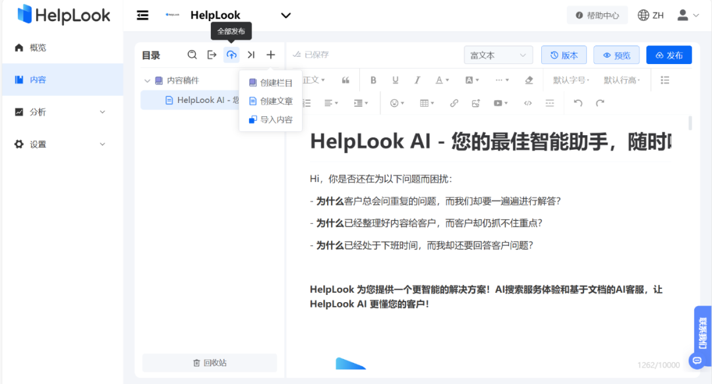The height and width of the screenshot is (384, 712).
Task: Open the search in the directory panel
Action: [x=191, y=55]
